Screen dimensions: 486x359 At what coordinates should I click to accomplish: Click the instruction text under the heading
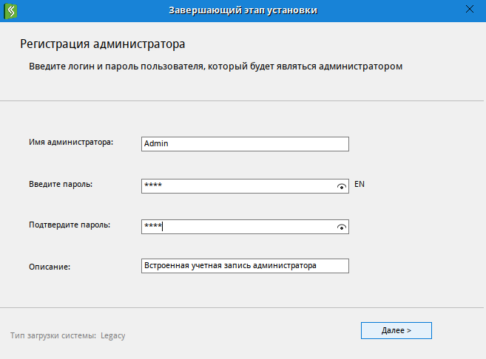[215, 66]
